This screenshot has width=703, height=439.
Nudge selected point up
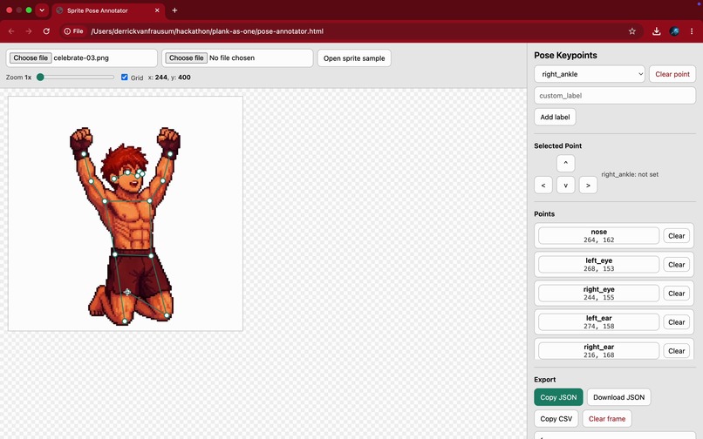point(565,163)
